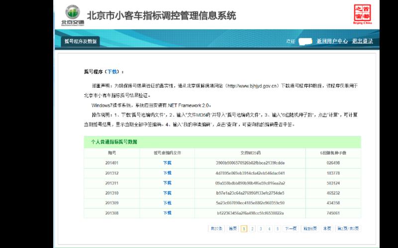
Task: Click the blurred username field after 欢迎
Action: (x=305, y=41)
